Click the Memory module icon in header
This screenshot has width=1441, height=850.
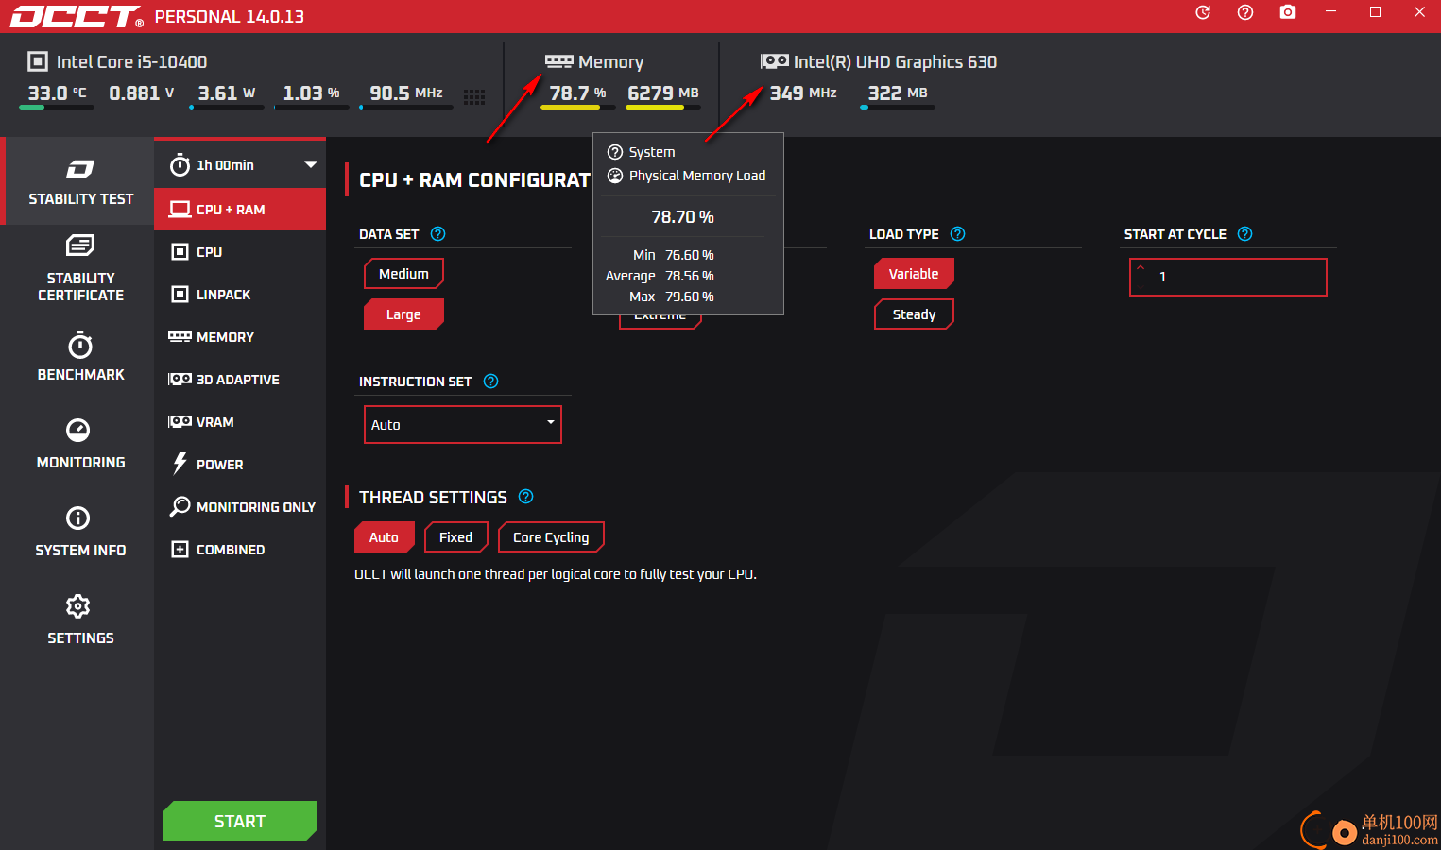[559, 61]
